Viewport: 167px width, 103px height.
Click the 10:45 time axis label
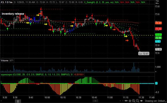[x=94, y=97]
